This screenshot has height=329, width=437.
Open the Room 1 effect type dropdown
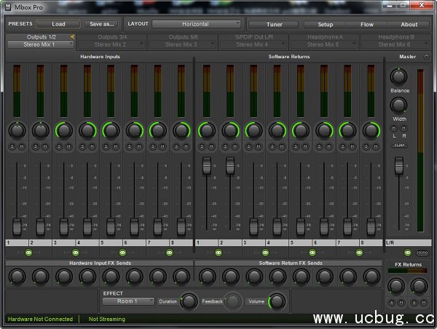tap(128, 301)
